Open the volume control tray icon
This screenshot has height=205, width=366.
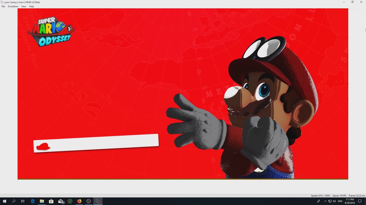point(334,201)
